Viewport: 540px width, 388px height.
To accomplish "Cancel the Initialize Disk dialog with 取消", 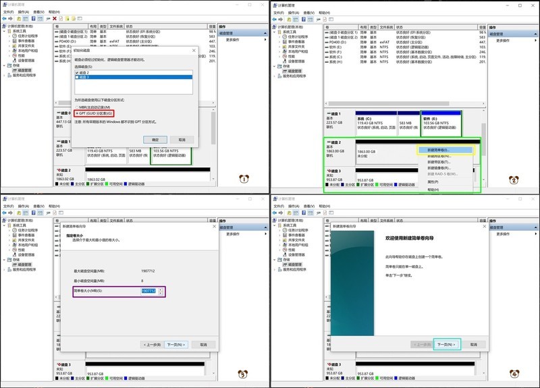I will [x=182, y=140].
